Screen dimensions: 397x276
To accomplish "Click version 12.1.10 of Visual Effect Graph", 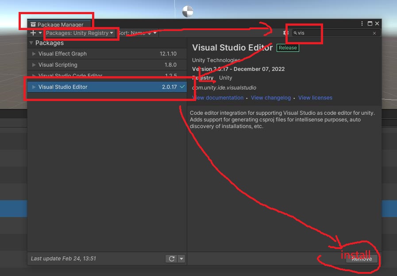I will click(x=168, y=54).
